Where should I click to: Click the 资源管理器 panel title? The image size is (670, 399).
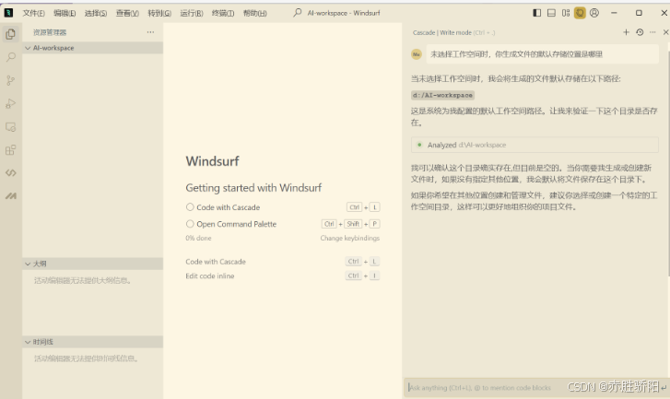click(x=50, y=32)
